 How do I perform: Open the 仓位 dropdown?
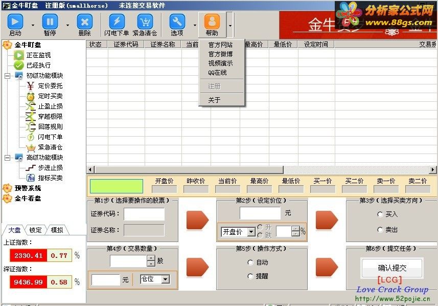click(166, 279)
